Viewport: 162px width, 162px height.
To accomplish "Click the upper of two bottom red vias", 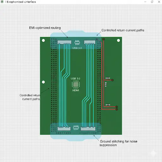I will 117,107.
